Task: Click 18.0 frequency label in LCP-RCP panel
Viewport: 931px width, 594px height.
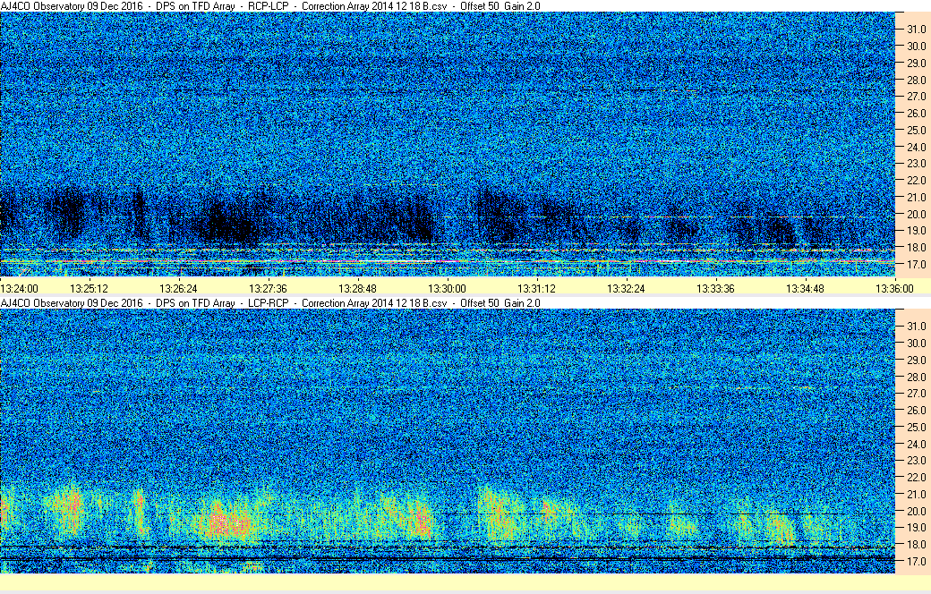Action: (x=916, y=544)
